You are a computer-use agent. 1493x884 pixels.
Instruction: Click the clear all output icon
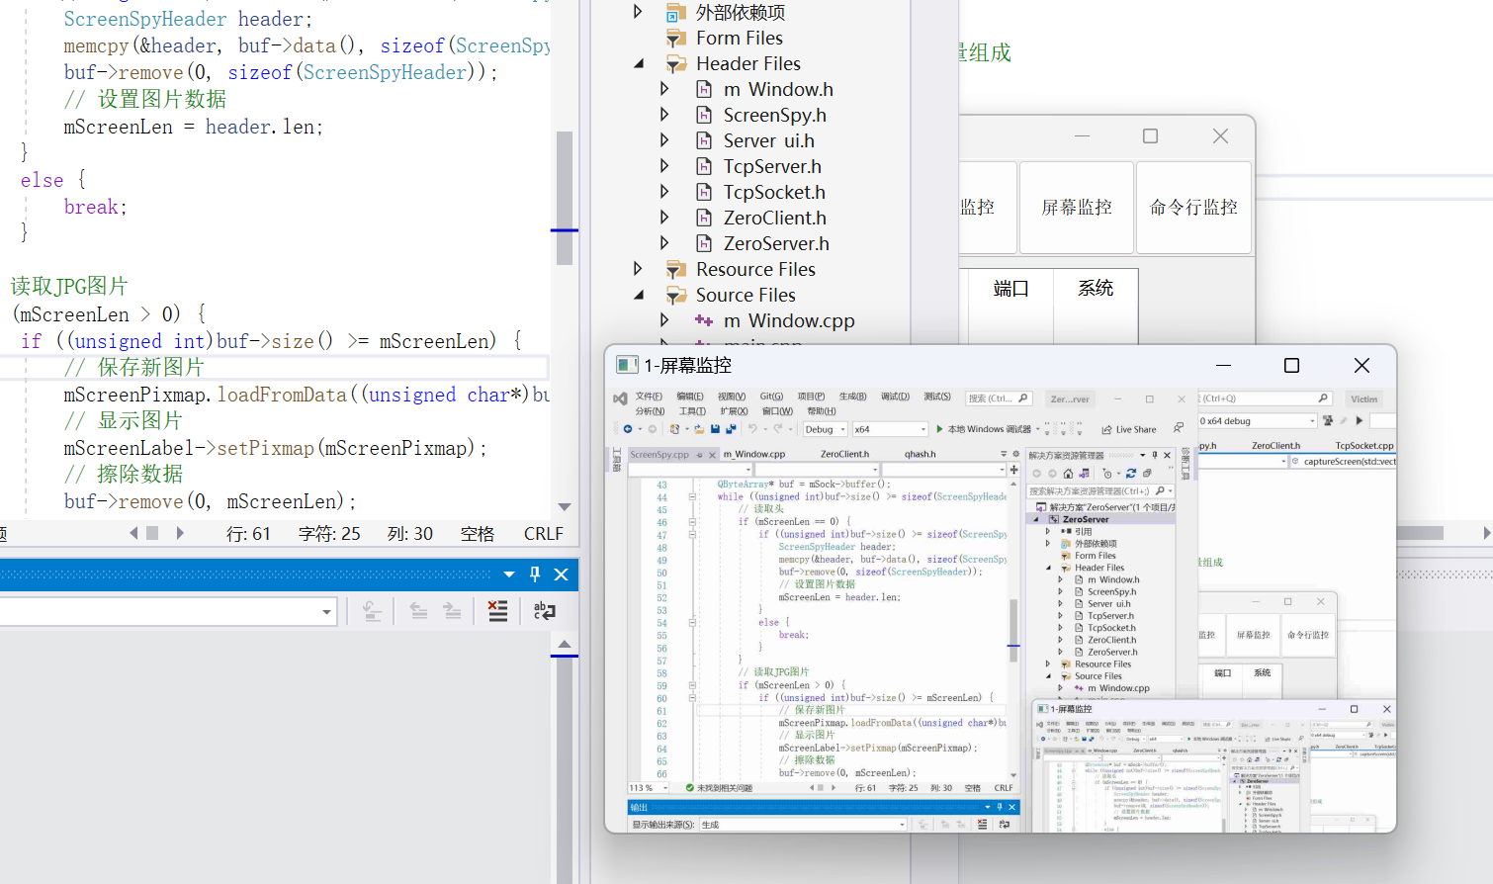coord(497,611)
